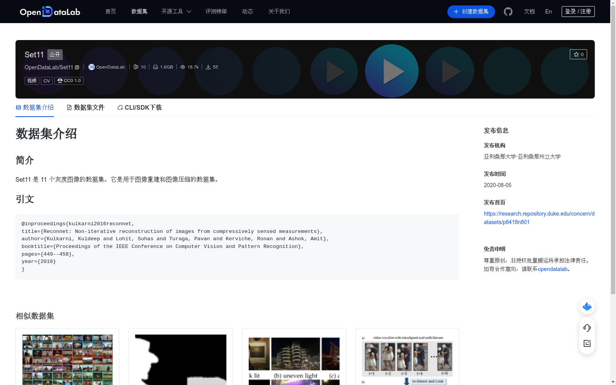The image size is (616, 385).
Task: Star the Set11 dataset
Action: point(578,54)
